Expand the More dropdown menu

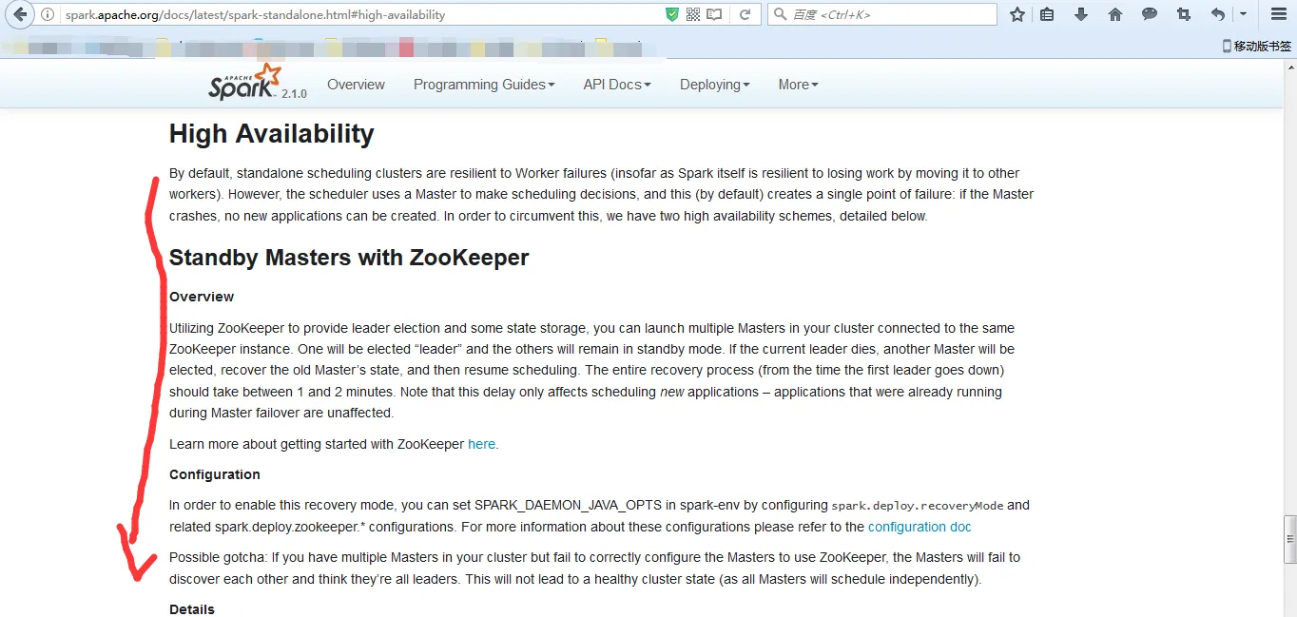798,85
